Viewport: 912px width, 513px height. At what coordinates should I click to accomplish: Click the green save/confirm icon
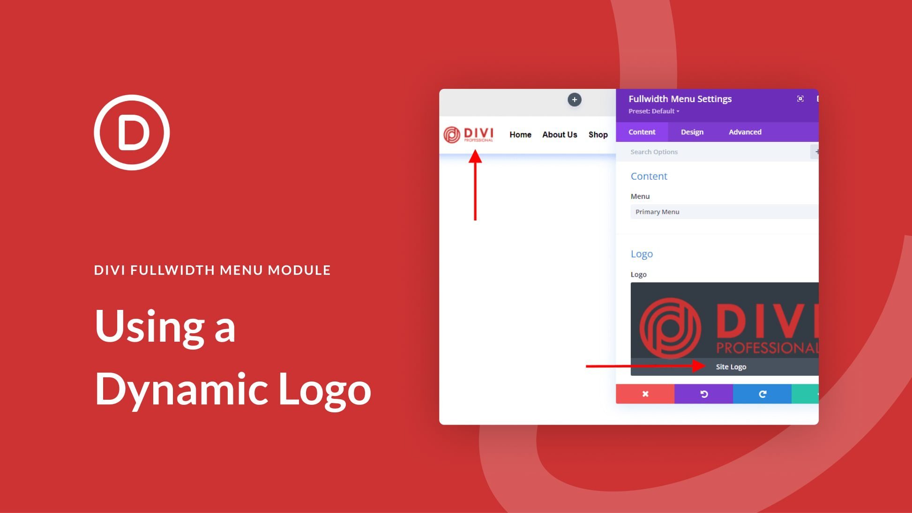click(809, 394)
